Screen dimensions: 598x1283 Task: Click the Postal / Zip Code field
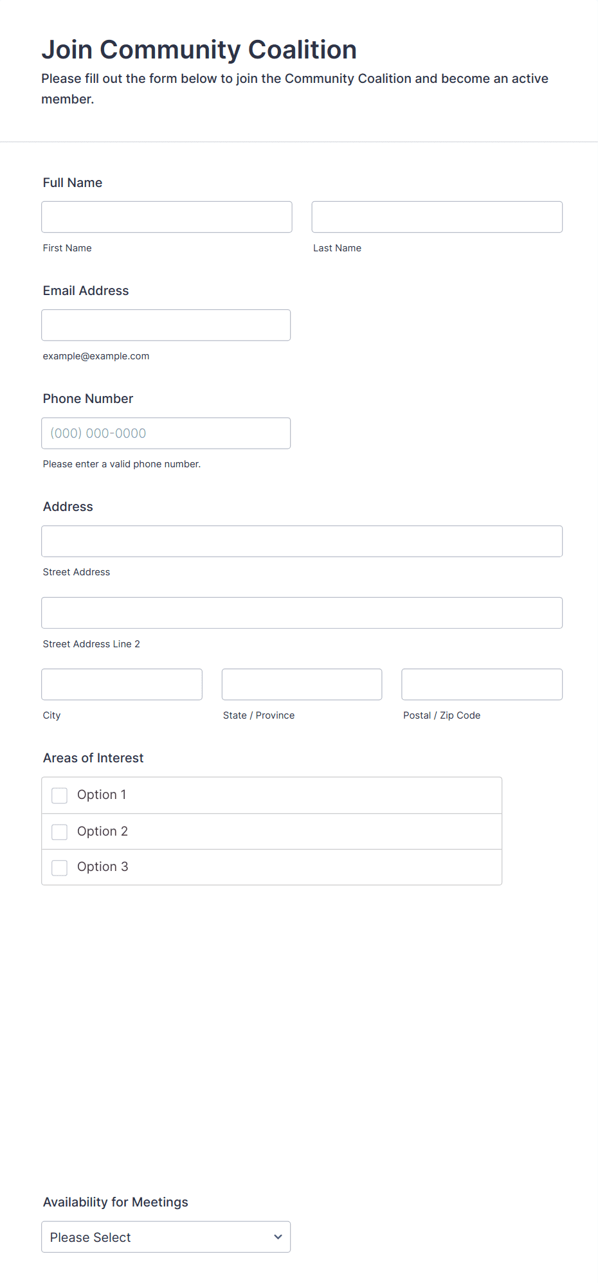click(482, 684)
